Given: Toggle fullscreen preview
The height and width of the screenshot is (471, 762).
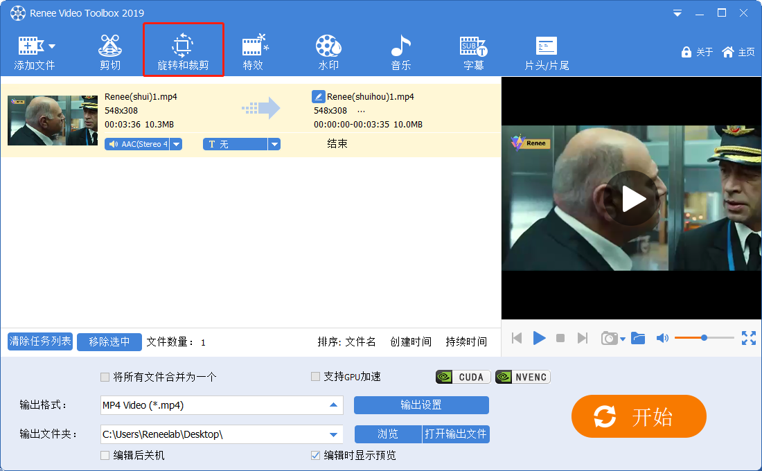Looking at the screenshot, I should 749,338.
